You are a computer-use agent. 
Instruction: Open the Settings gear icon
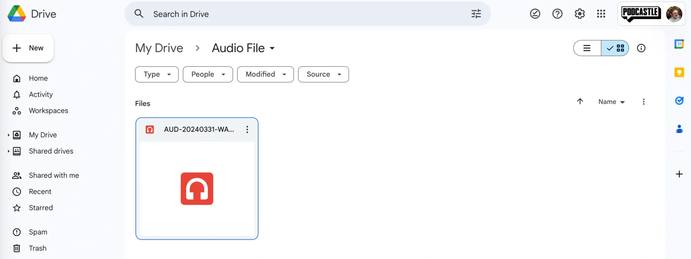(x=579, y=14)
